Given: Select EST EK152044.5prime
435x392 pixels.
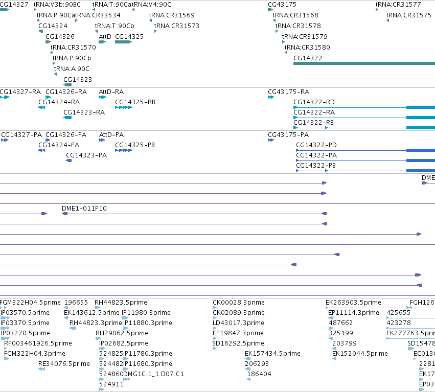Looking at the screenshot, I should click(334, 359).
